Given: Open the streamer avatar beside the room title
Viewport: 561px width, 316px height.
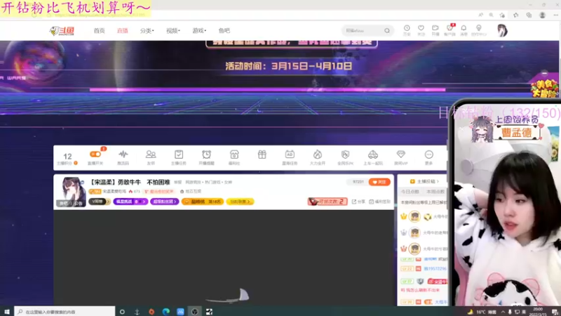Looking at the screenshot, I should [71, 192].
